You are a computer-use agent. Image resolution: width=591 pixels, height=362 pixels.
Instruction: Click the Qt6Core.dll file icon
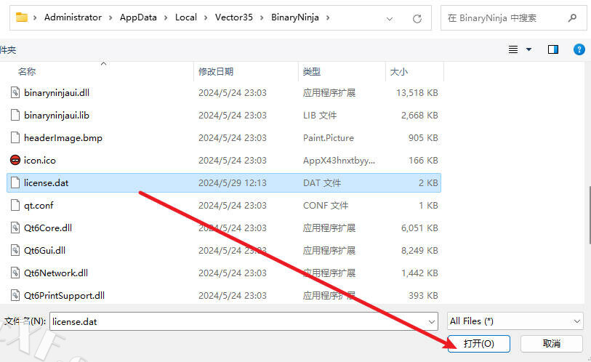click(15, 228)
